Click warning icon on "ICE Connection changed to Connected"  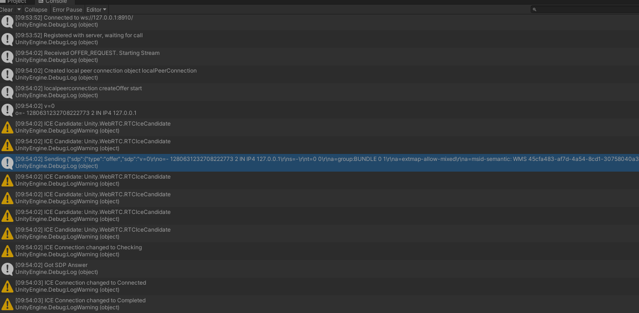coord(7,286)
